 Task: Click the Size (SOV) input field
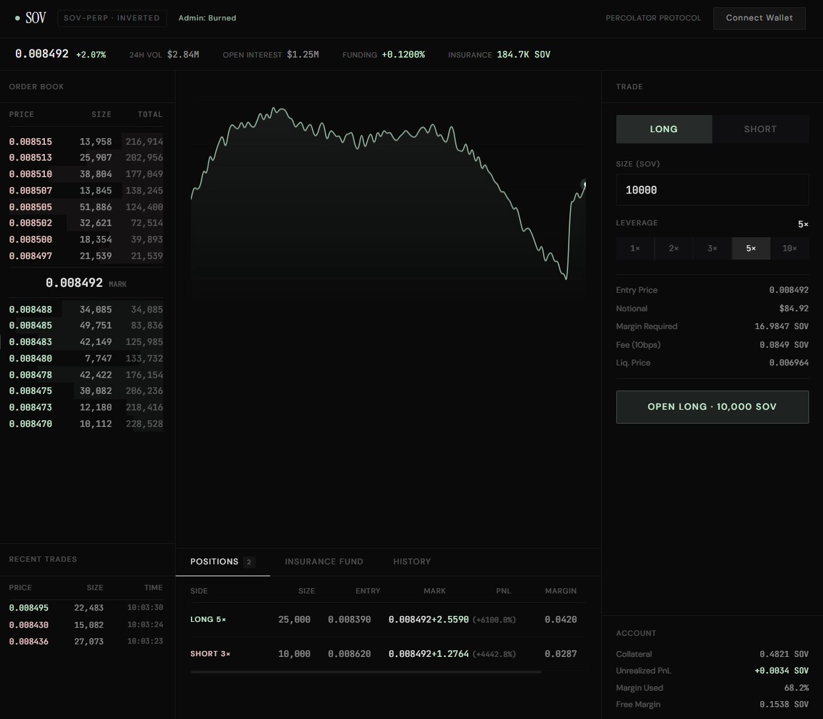click(712, 190)
